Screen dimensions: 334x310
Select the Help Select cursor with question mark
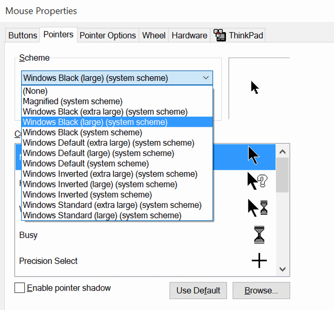[x=257, y=181]
